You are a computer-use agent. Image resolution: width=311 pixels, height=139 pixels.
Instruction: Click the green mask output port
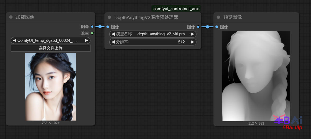(92, 33)
